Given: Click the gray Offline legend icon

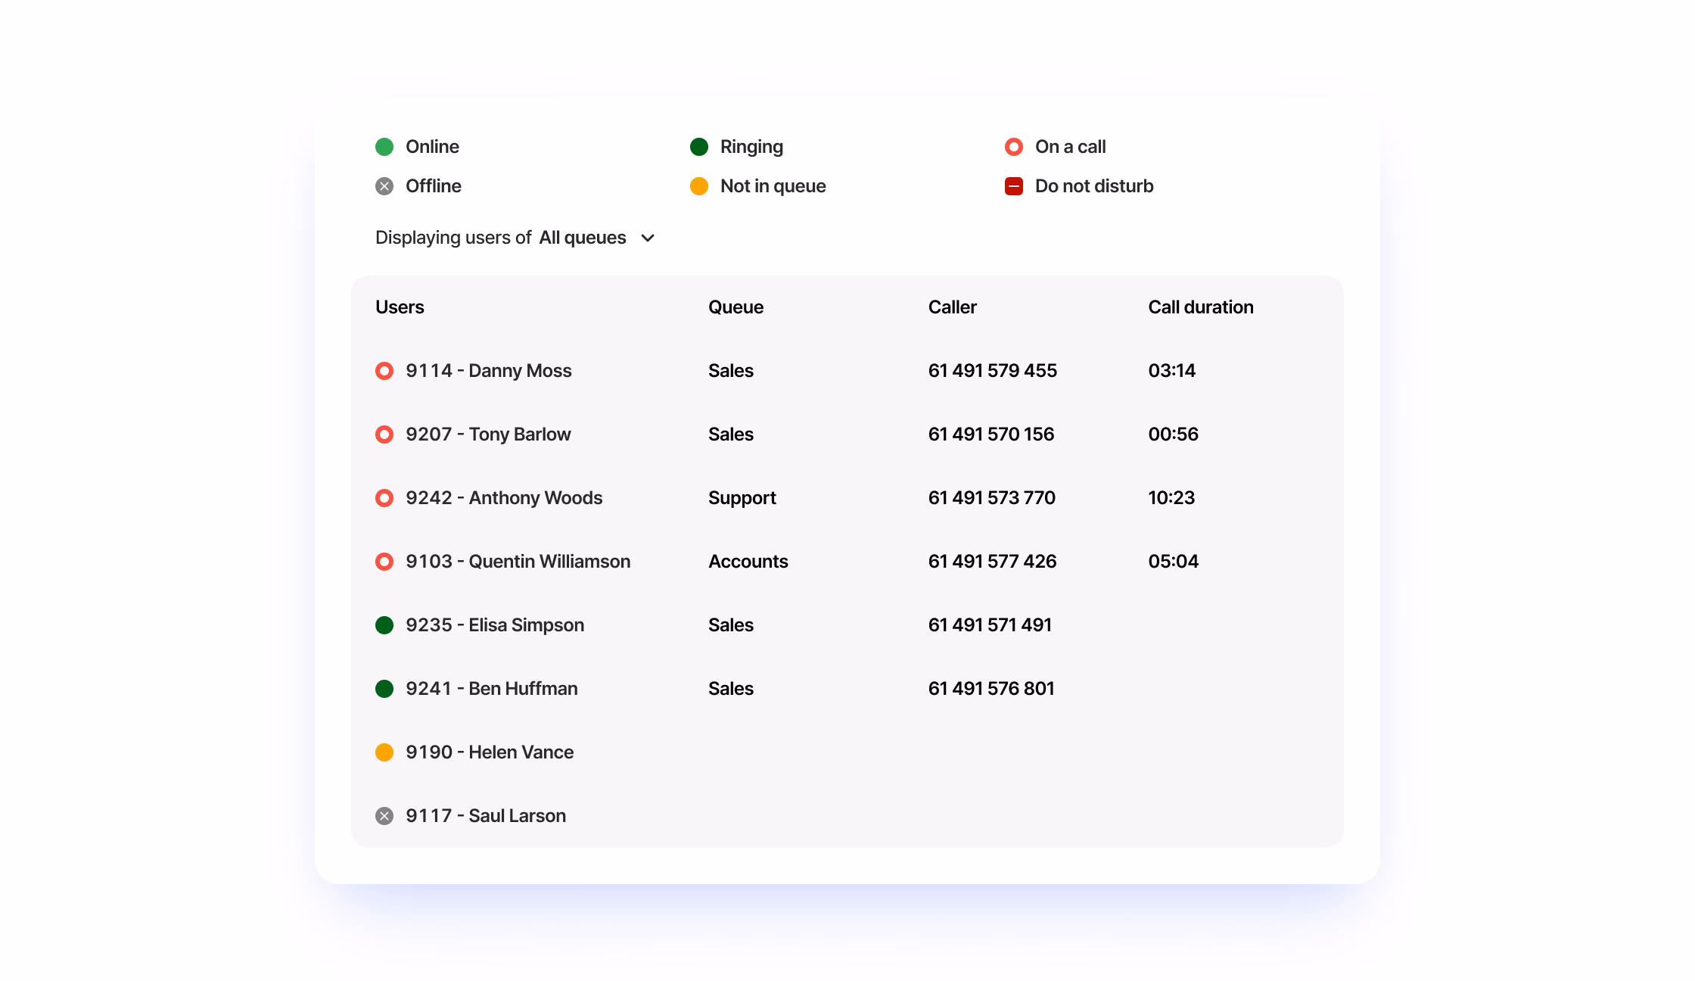Looking at the screenshot, I should tap(384, 186).
